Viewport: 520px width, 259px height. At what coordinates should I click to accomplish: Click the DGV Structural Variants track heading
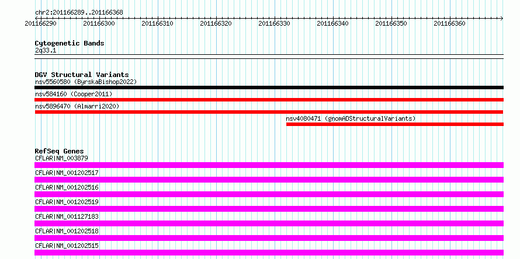[x=82, y=75]
